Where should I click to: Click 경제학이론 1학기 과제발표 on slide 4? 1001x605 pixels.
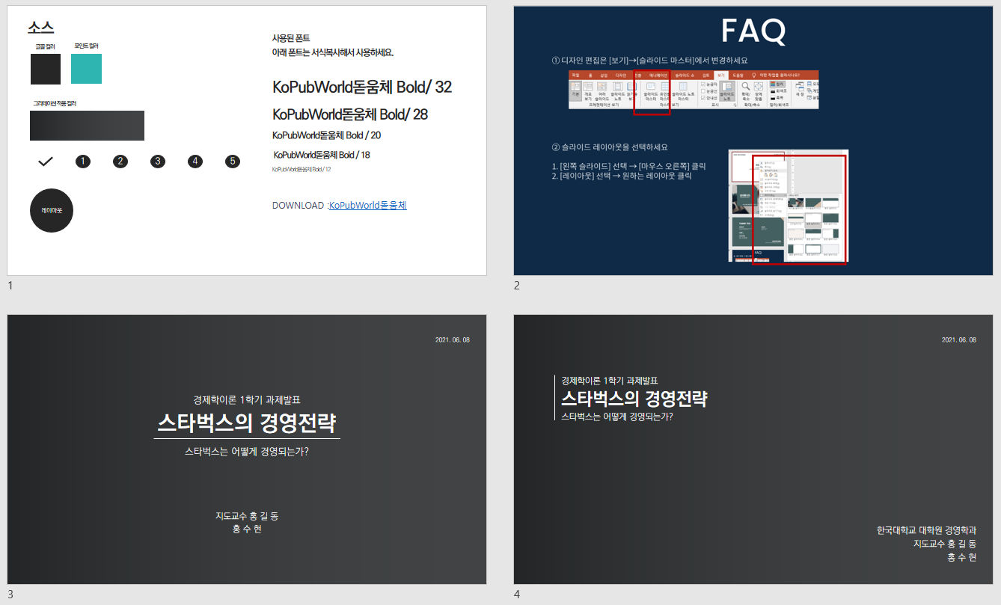610,381
